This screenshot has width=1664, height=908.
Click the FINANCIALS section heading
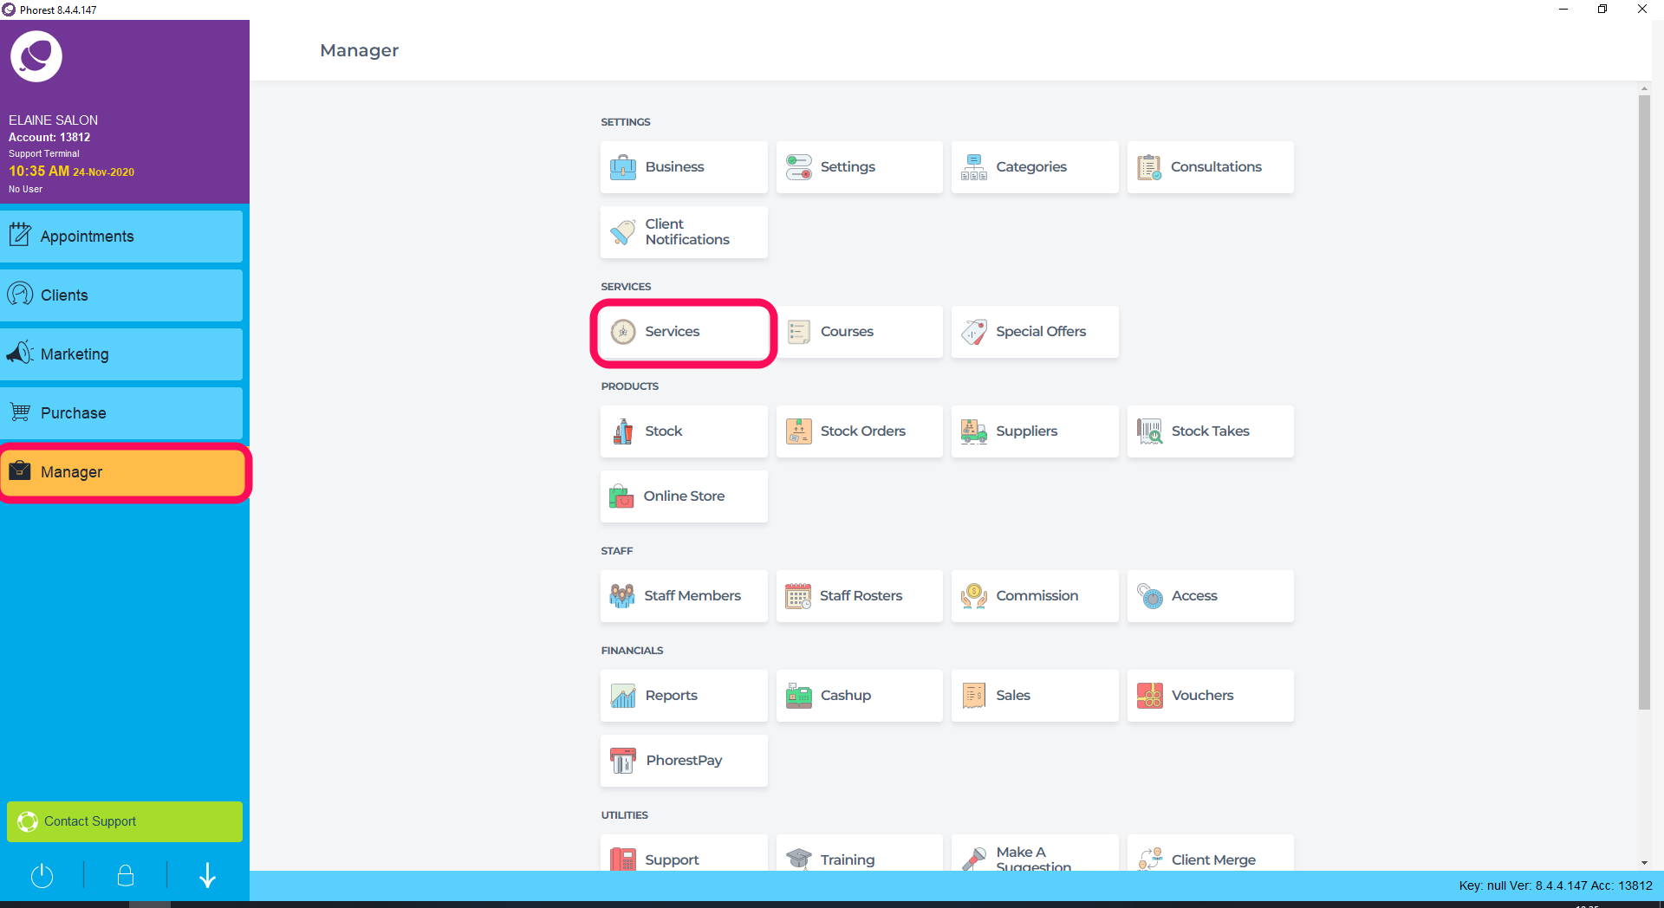[x=632, y=651]
